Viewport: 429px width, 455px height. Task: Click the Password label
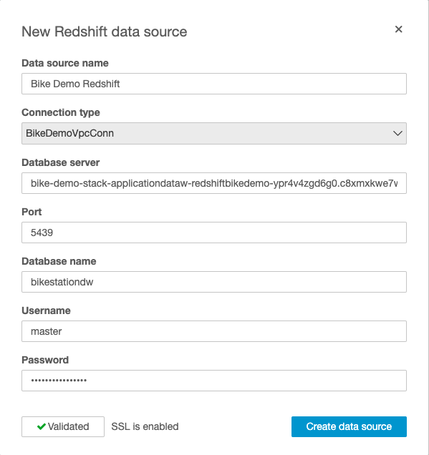[x=45, y=360]
